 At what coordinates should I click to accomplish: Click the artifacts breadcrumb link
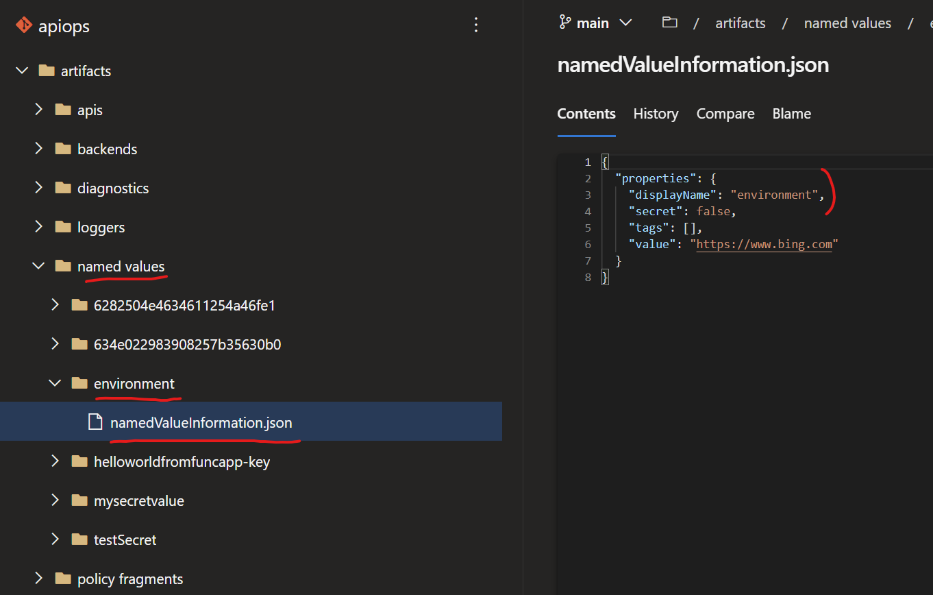[x=740, y=23]
